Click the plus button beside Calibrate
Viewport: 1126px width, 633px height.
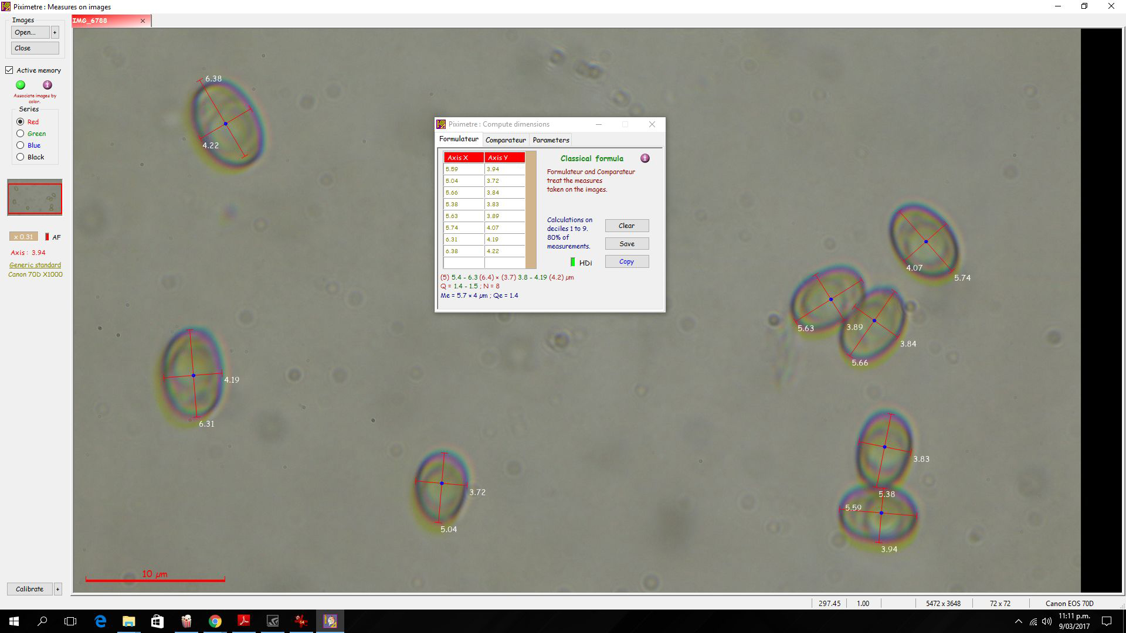57,589
